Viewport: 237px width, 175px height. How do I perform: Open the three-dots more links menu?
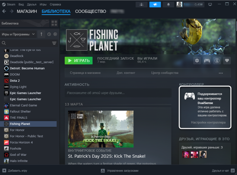coord(221,73)
